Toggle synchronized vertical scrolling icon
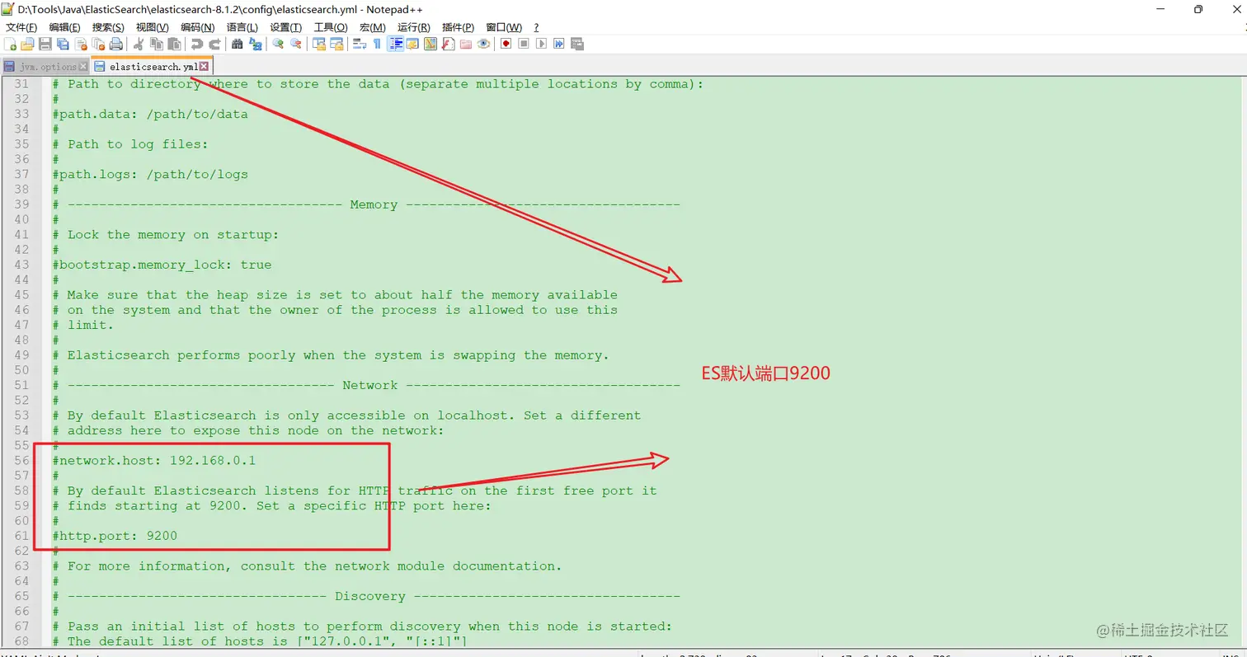Image resolution: width=1247 pixels, height=657 pixels. (319, 44)
